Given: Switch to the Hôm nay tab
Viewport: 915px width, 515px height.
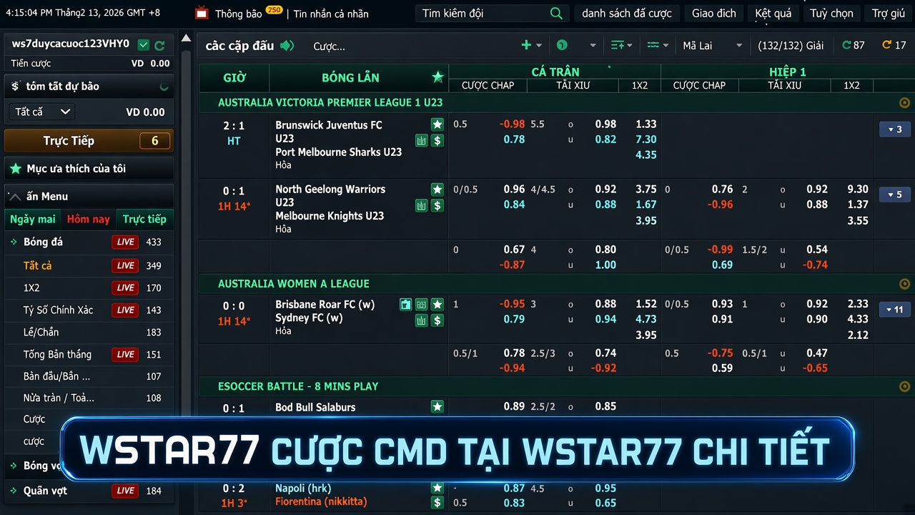Looking at the screenshot, I should (x=89, y=220).
